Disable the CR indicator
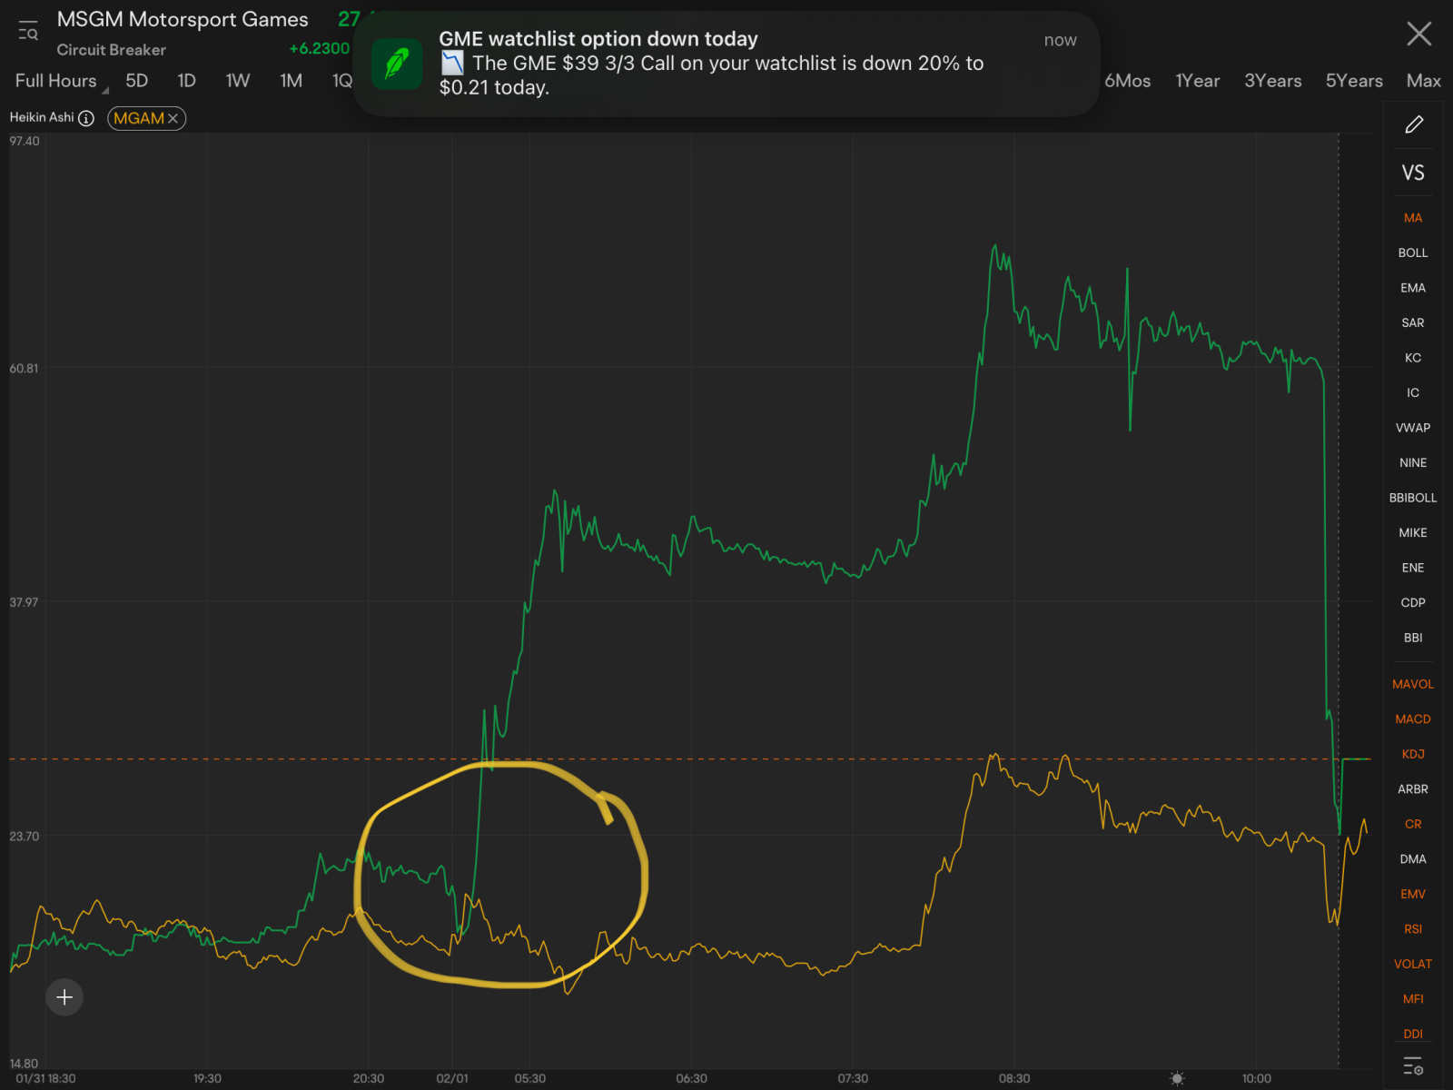This screenshot has width=1453, height=1090. pos(1413,824)
